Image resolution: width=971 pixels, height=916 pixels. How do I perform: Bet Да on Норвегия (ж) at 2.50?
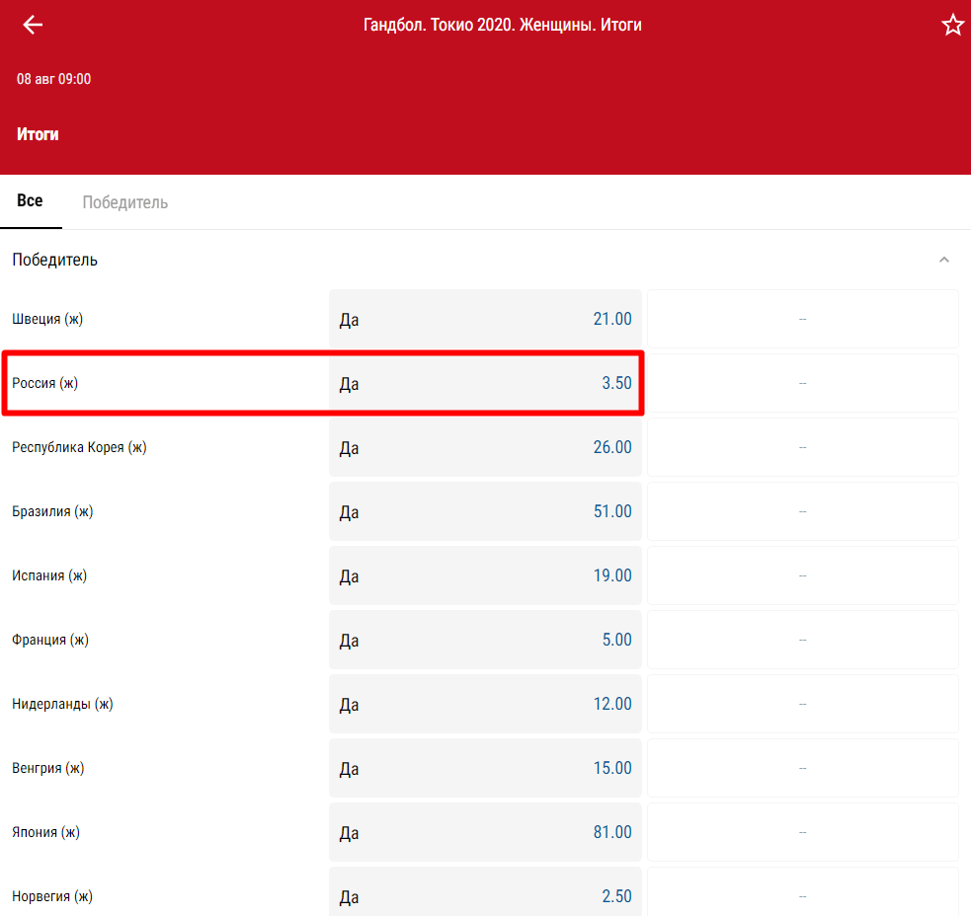pyautogui.click(x=486, y=892)
